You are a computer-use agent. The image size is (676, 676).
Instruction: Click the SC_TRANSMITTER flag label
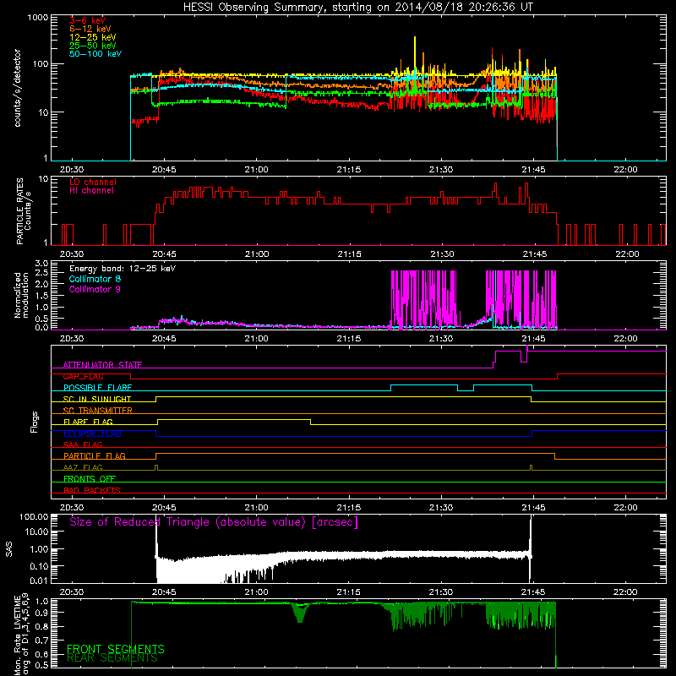coord(98,411)
